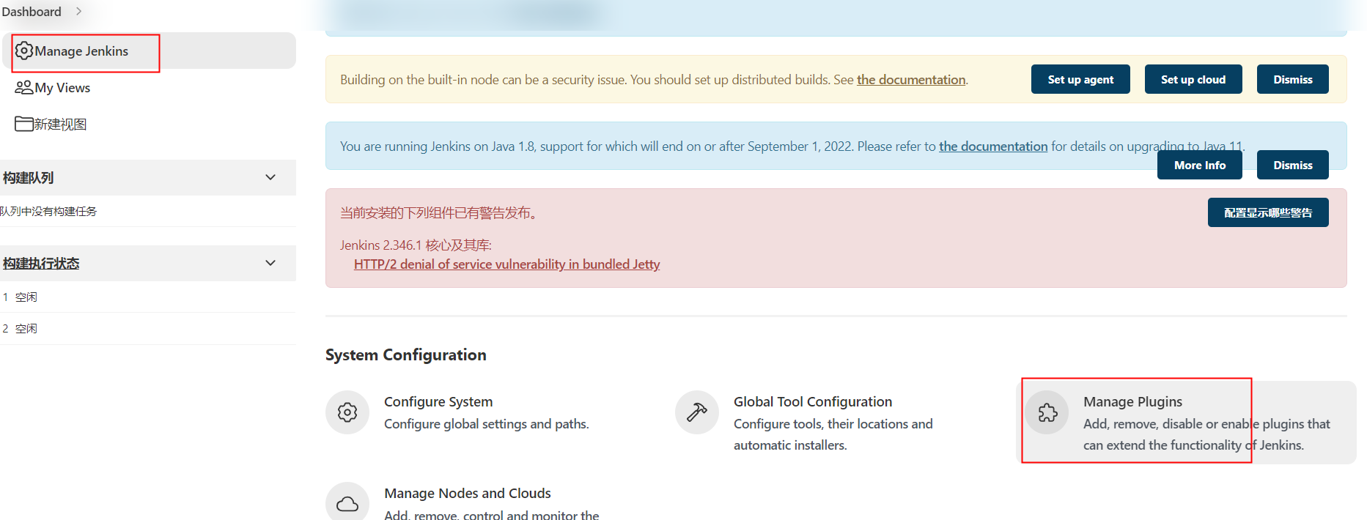Click the Set up cloud button
The image size is (1367, 520).
1193,79
